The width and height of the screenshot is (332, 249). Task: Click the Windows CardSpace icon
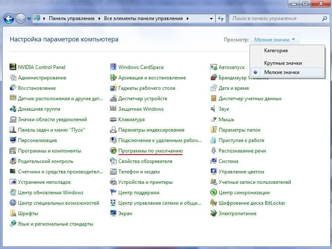[113, 67]
